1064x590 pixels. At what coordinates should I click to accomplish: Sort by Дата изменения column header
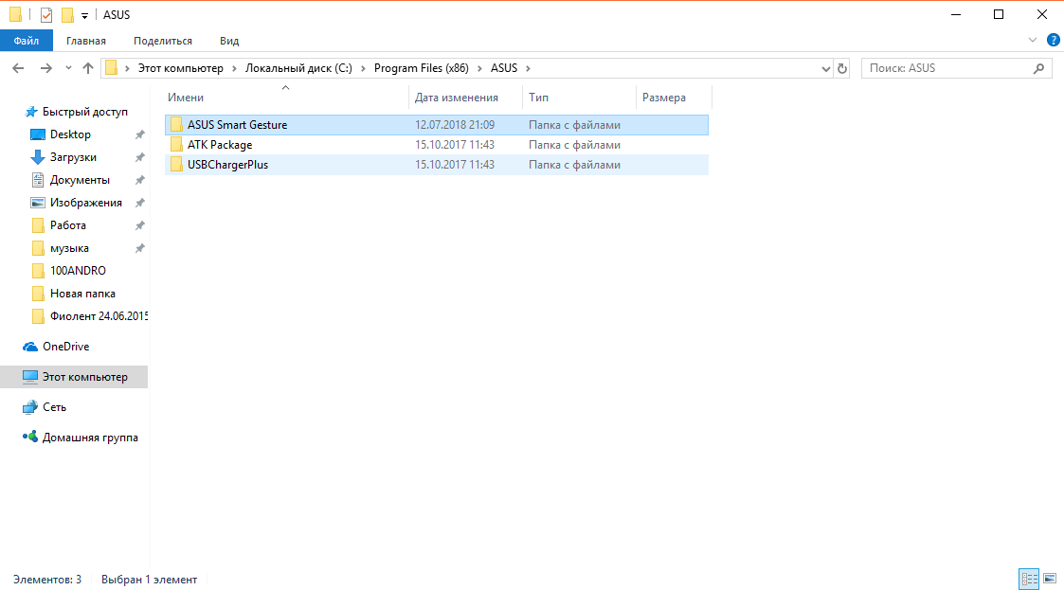(457, 98)
